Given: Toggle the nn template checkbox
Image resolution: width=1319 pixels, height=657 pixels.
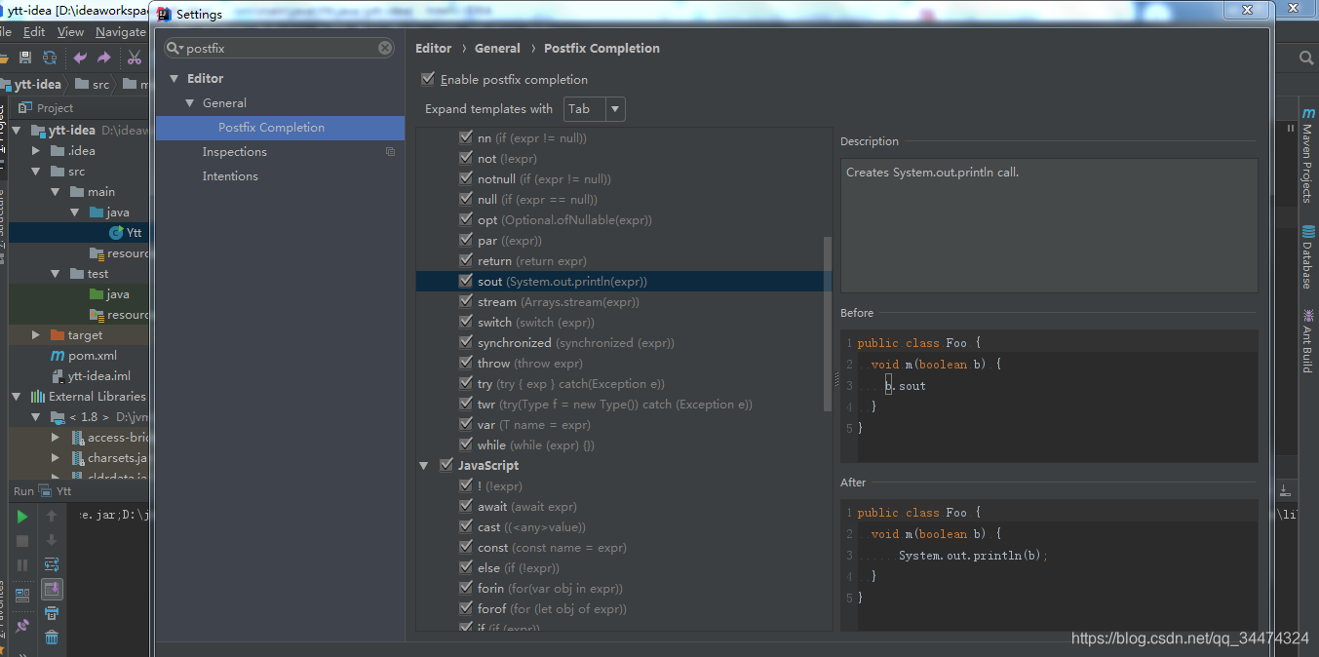Looking at the screenshot, I should 466,137.
